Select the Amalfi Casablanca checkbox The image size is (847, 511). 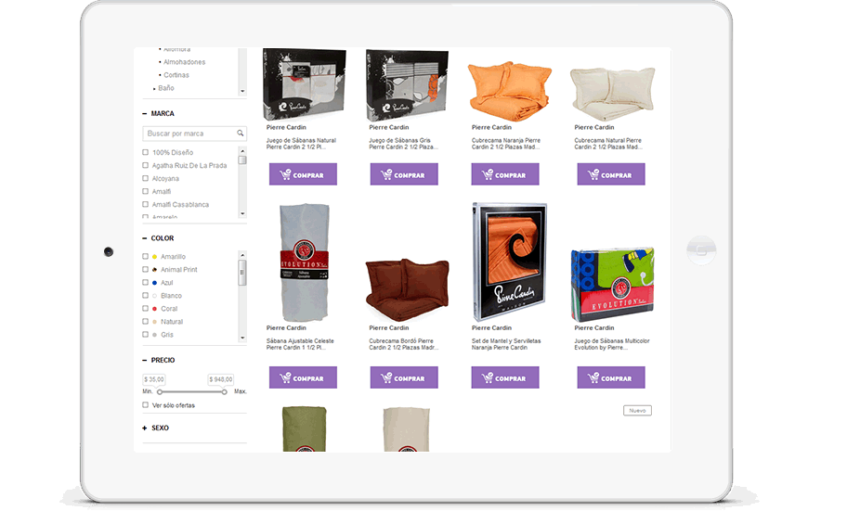(145, 204)
